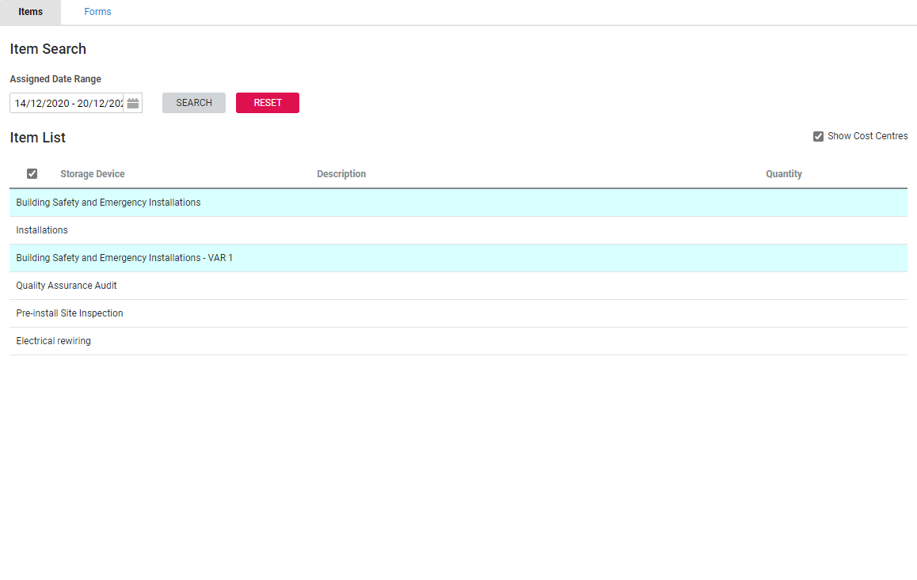Viewport: 917px width, 580px height.
Task: Toggle the select-all checkbox in table header
Action: pos(32,174)
